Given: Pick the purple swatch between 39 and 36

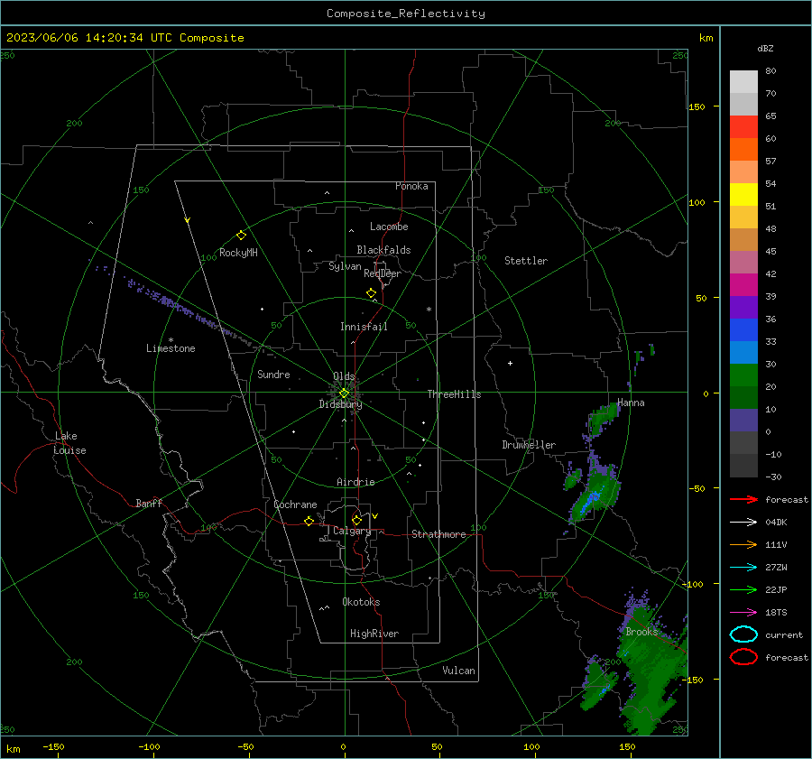Looking at the screenshot, I should [x=743, y=307].
